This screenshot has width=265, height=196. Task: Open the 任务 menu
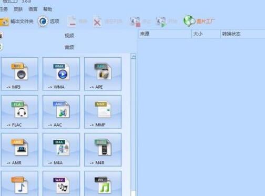click(x=4, y=9)
